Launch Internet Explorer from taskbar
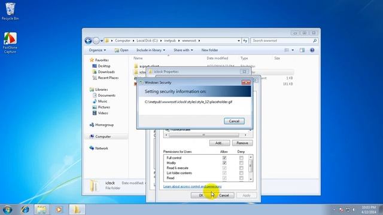 [25, 210]
